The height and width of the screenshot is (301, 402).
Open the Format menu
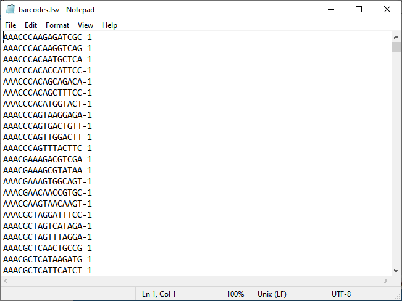point(57,25)
